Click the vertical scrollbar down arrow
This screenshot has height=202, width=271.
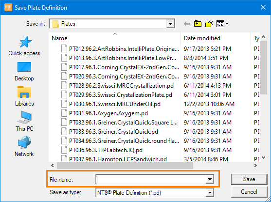click(x=263, y=157)
